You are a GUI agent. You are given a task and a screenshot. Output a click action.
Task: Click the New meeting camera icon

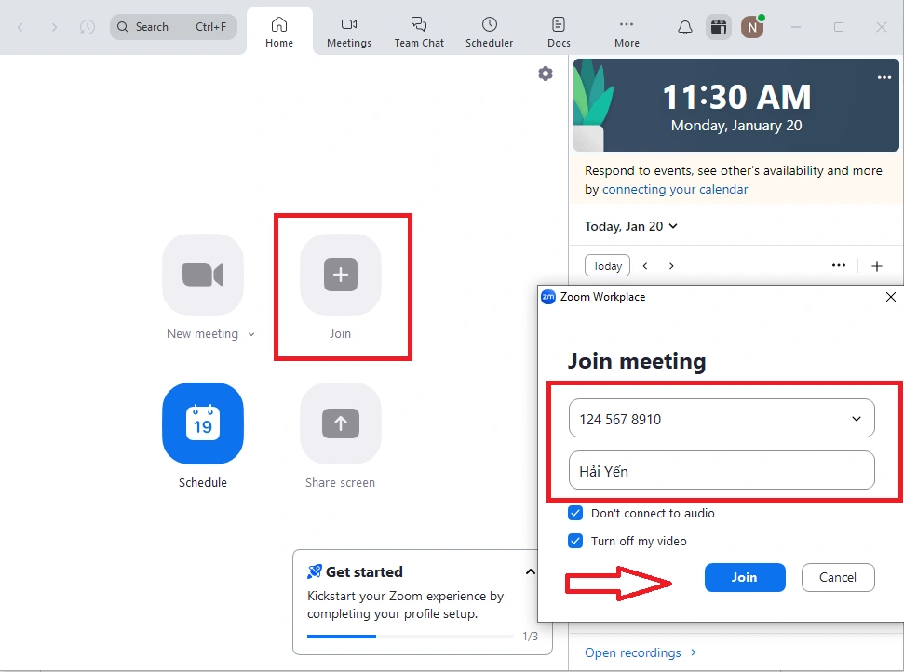tap(203, 275)
